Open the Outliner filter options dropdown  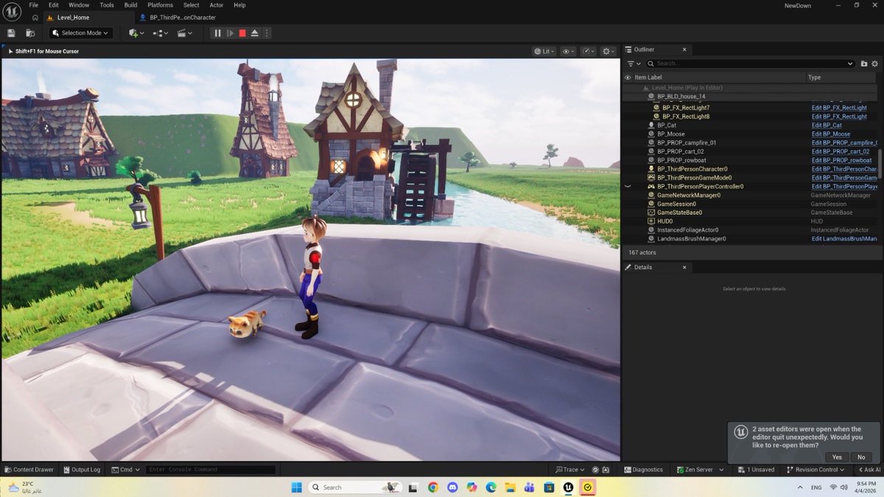point(633,64)
